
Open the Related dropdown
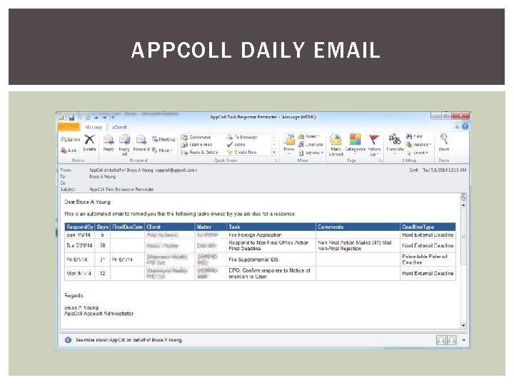[418, 144]
